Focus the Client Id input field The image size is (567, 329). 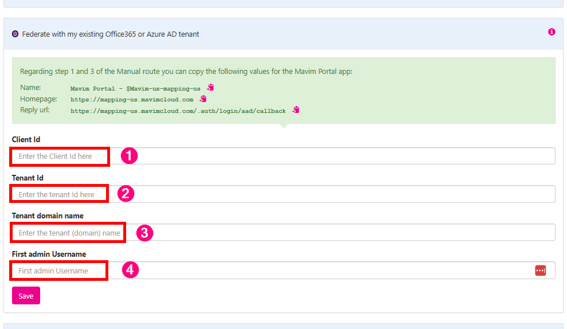pyautogui.click(x=333, y=156)
